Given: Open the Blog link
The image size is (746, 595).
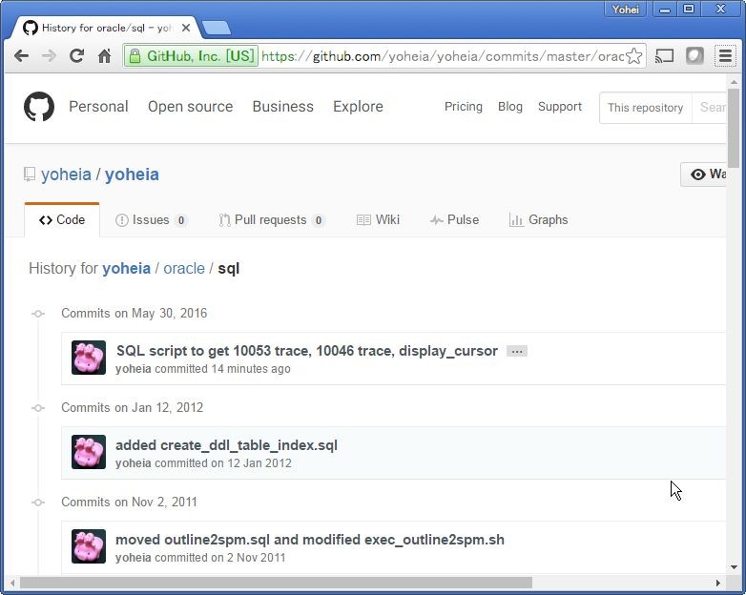Looking at the screenshot, I should pyautogui.click(x=510, y=107).
